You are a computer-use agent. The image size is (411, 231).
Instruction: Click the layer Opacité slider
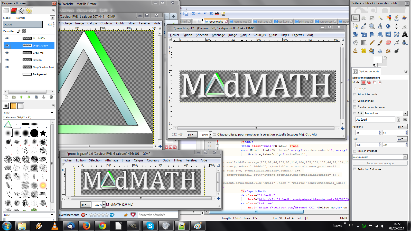(x=23, y=24)
